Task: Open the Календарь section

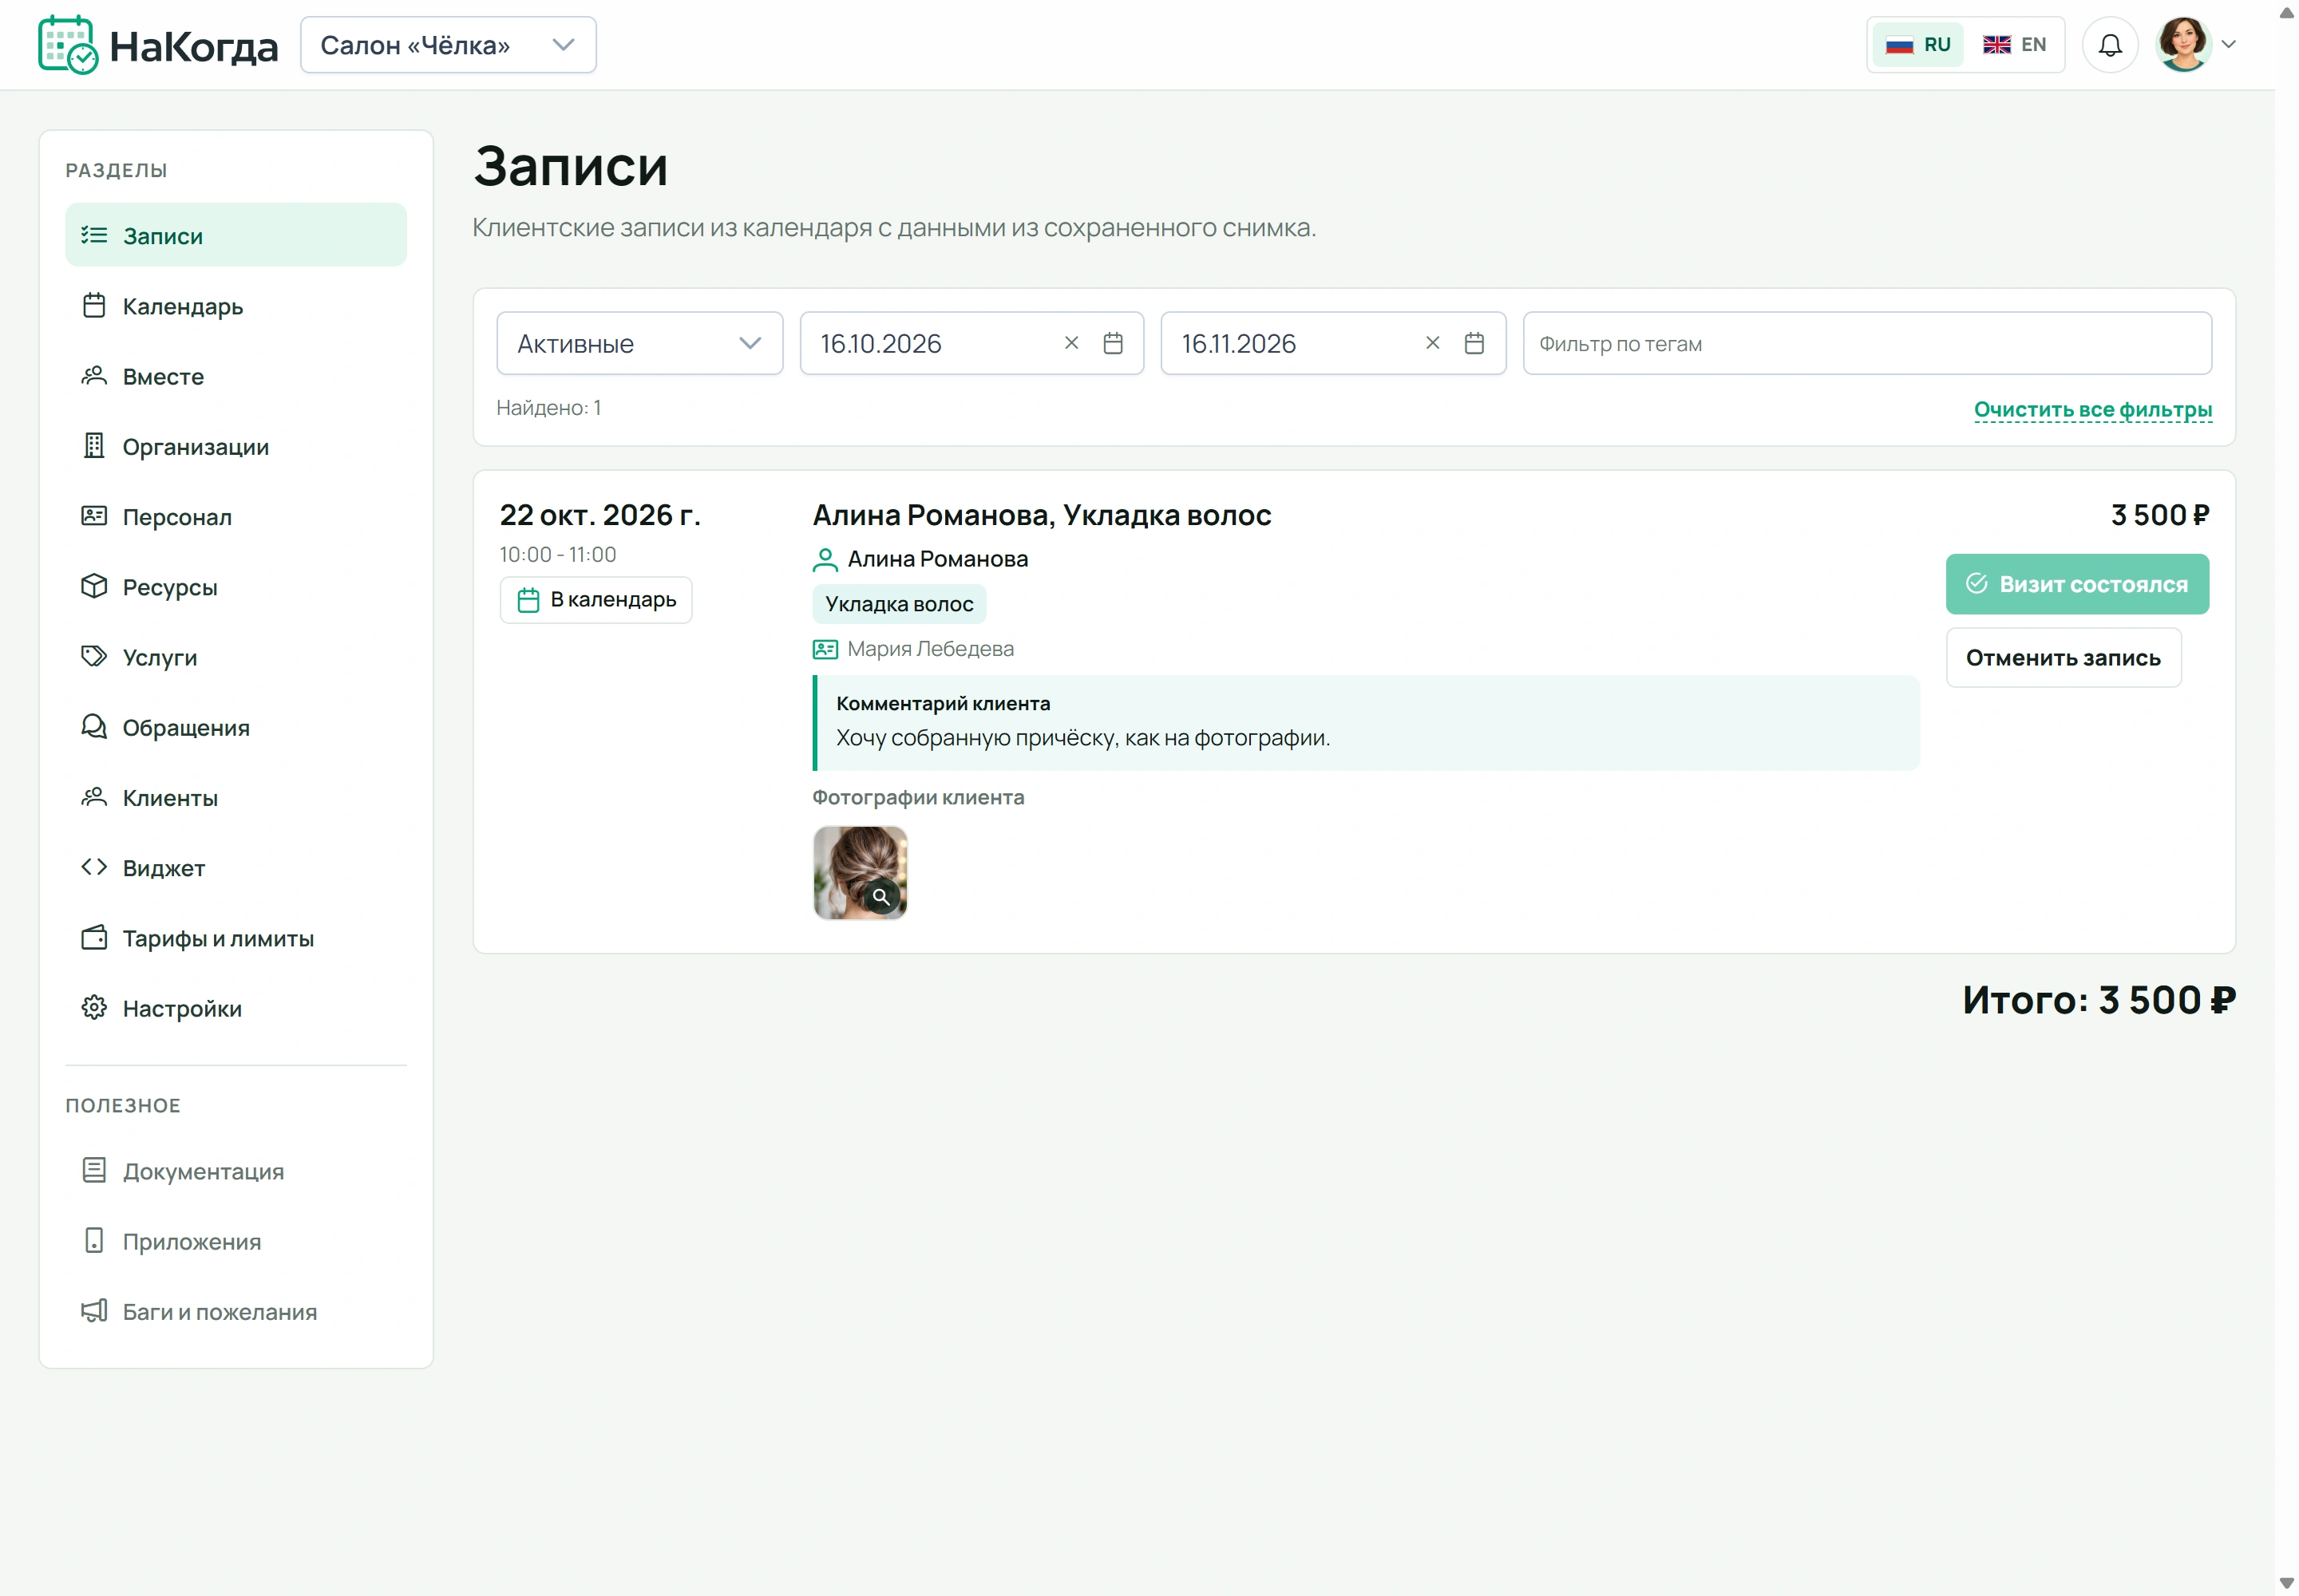Action: 236,306
